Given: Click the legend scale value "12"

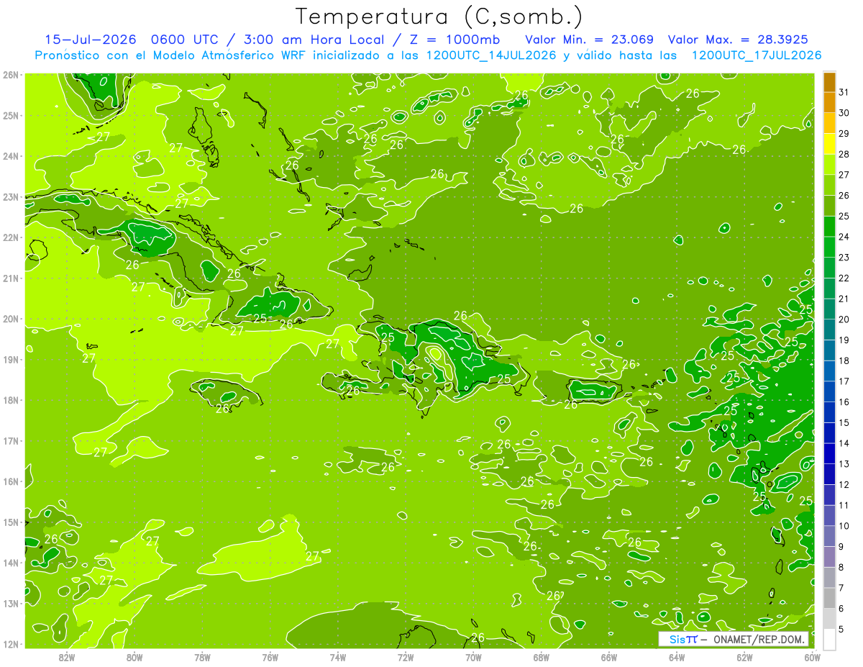Looking at the screenshot, I should [x=844, y=484].
